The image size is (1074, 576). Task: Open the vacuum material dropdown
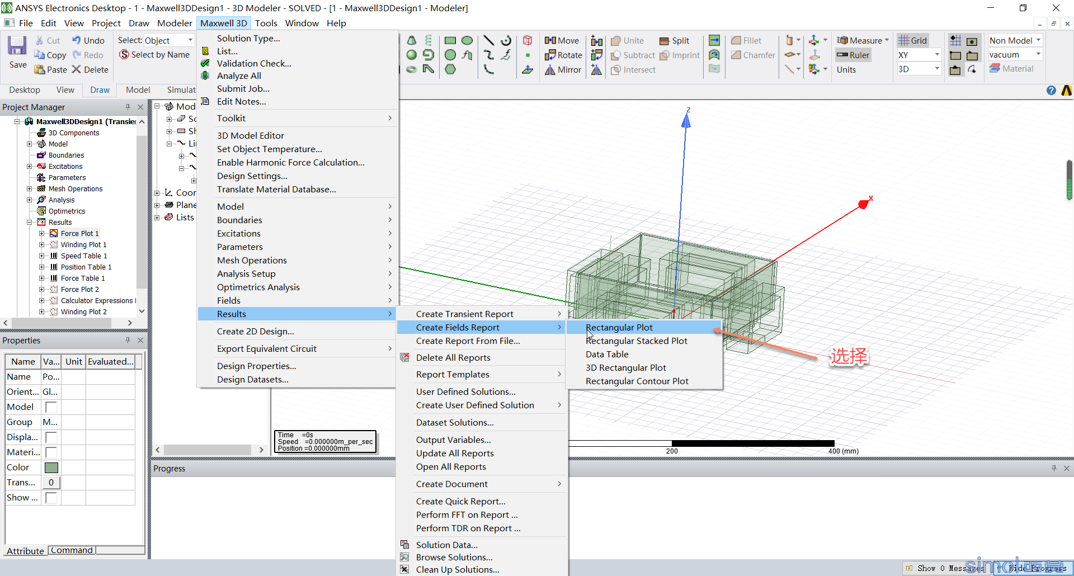pyautogui.click(x=1038, y=54)
